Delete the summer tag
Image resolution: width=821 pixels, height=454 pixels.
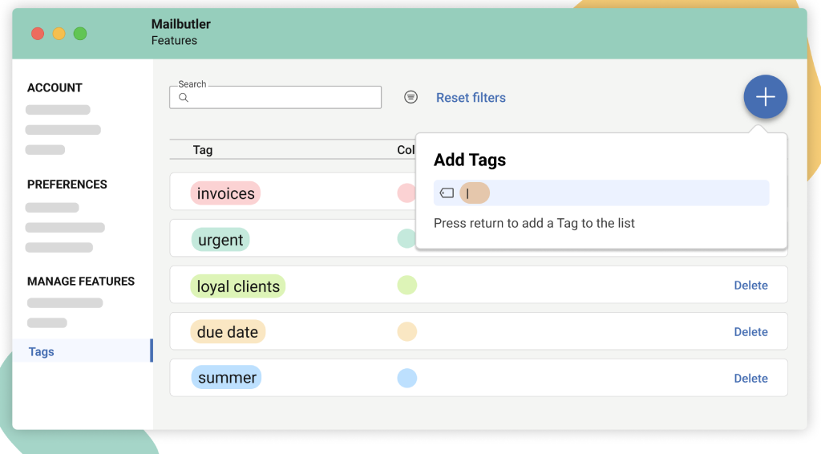click(x=750, y=379)
